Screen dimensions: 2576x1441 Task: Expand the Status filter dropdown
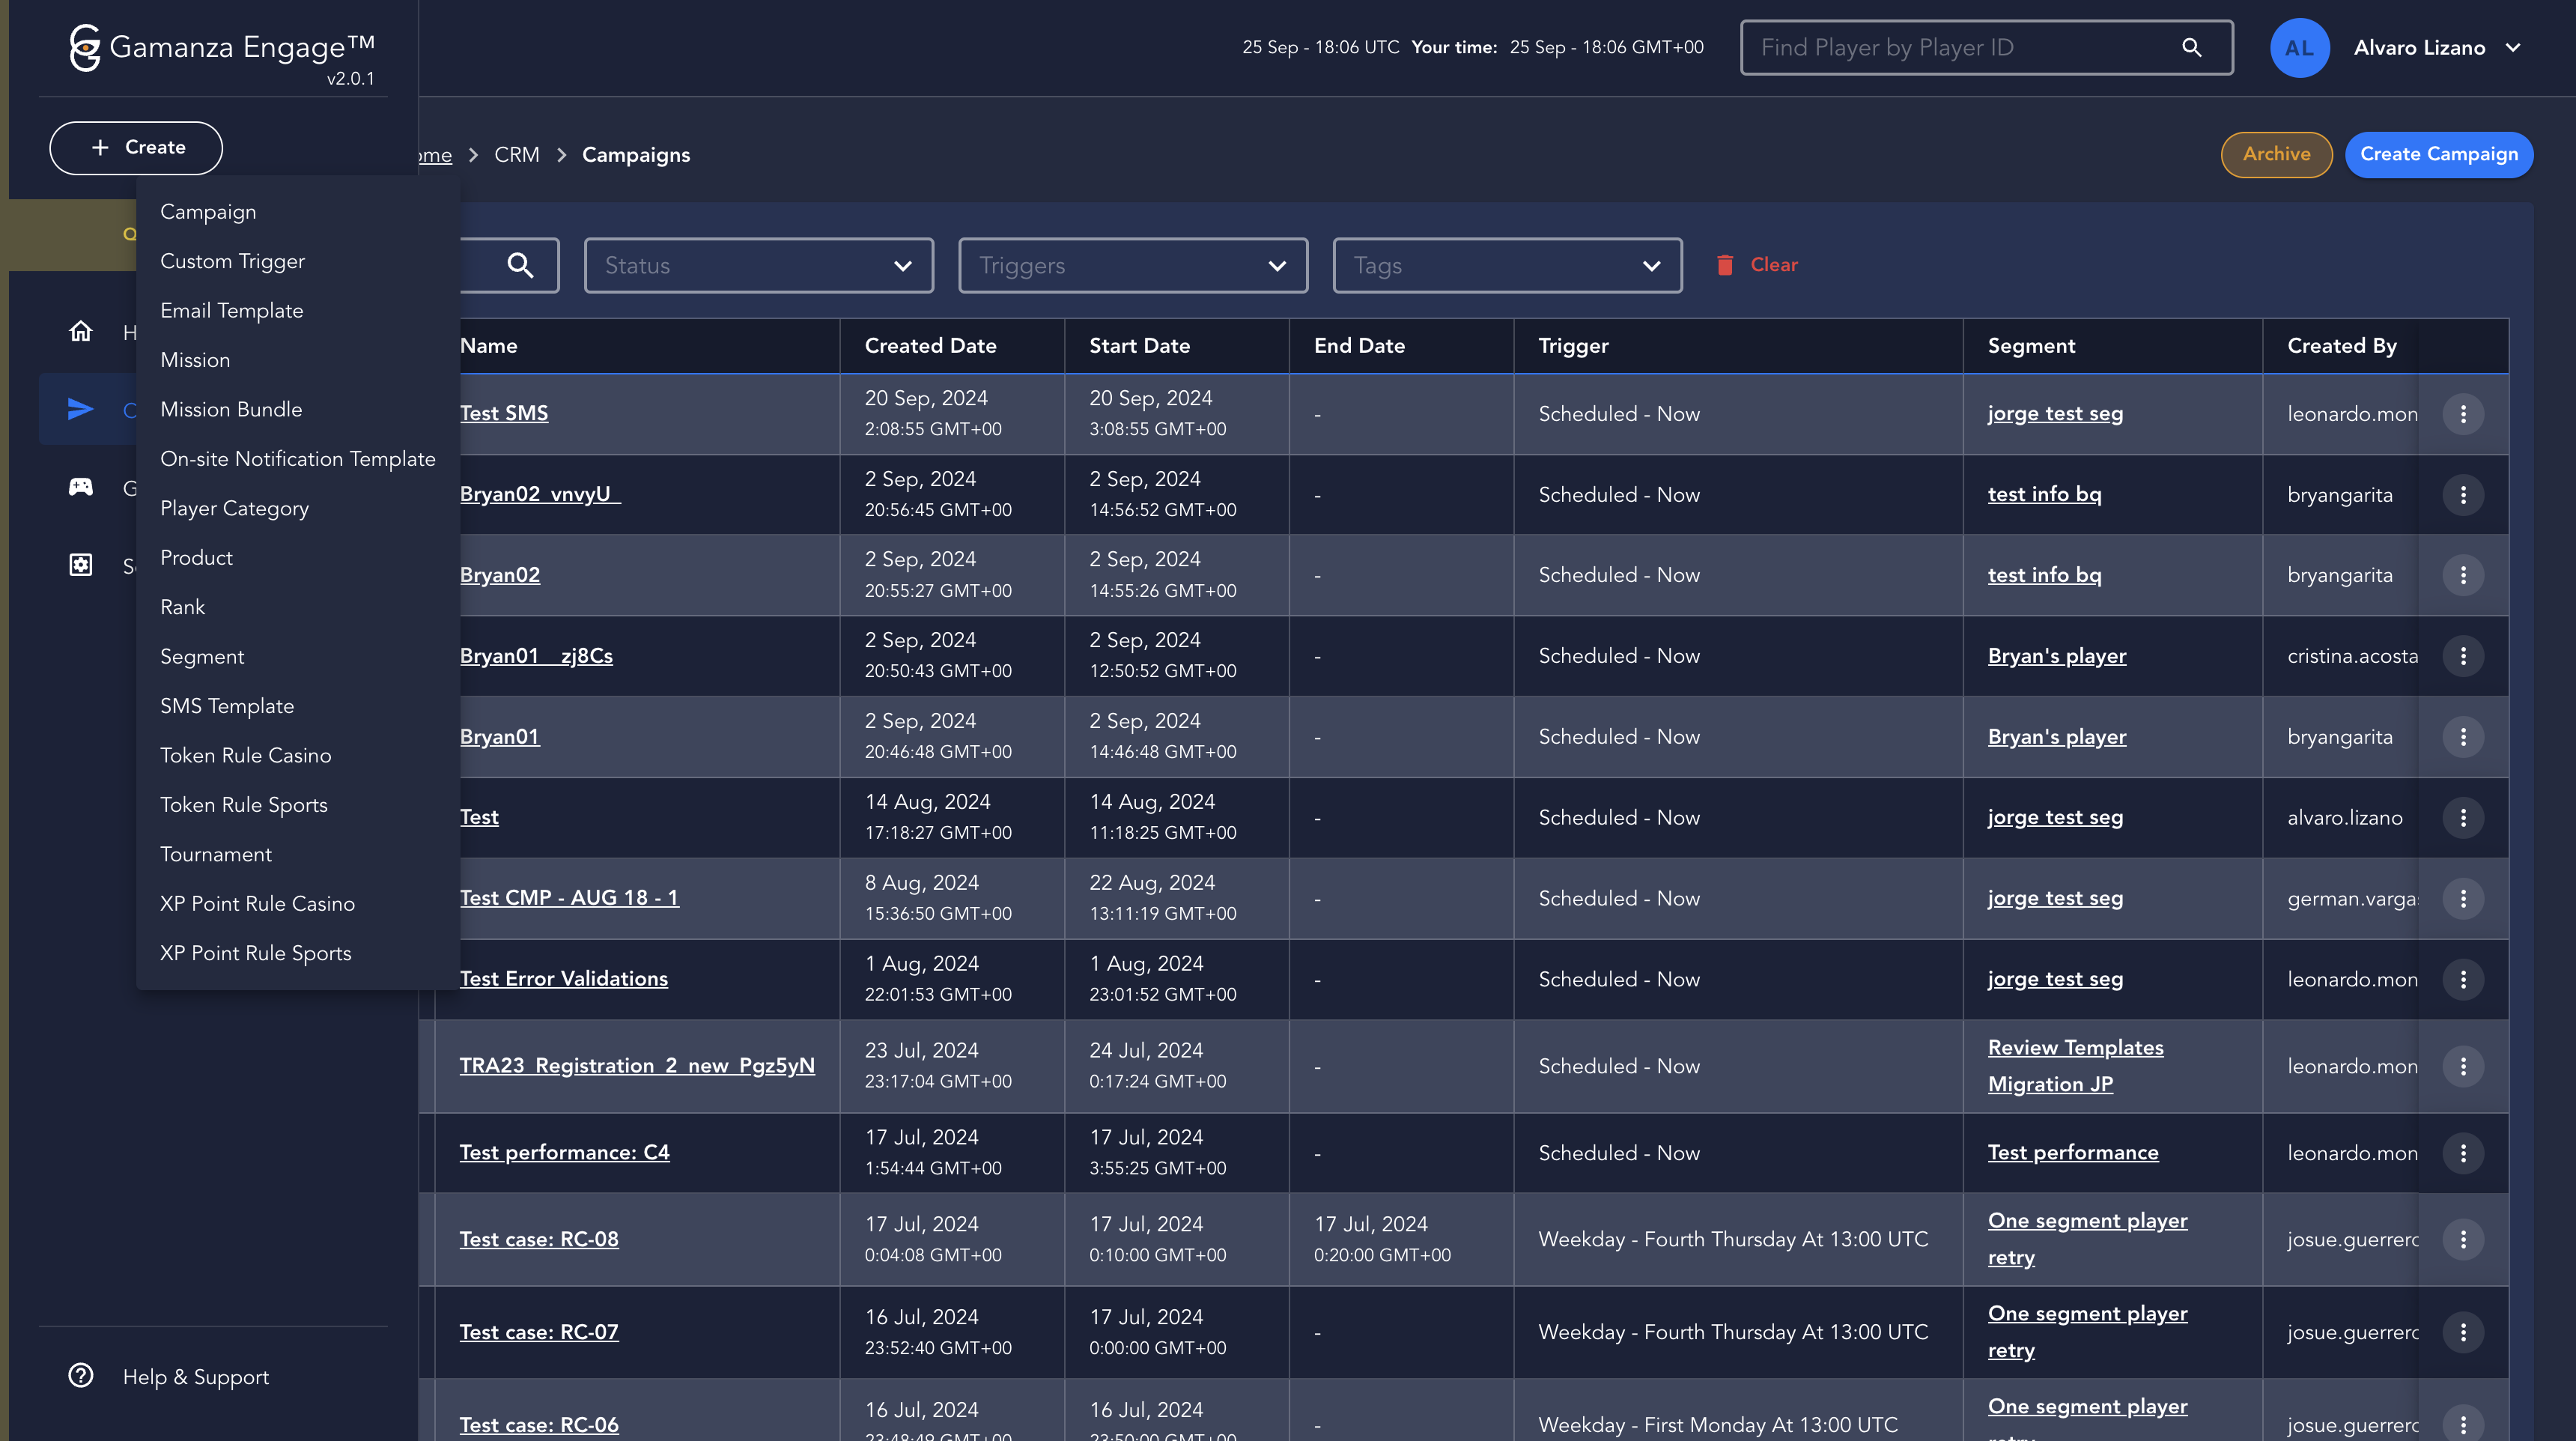pyautogui.click(x=758, y=265)
